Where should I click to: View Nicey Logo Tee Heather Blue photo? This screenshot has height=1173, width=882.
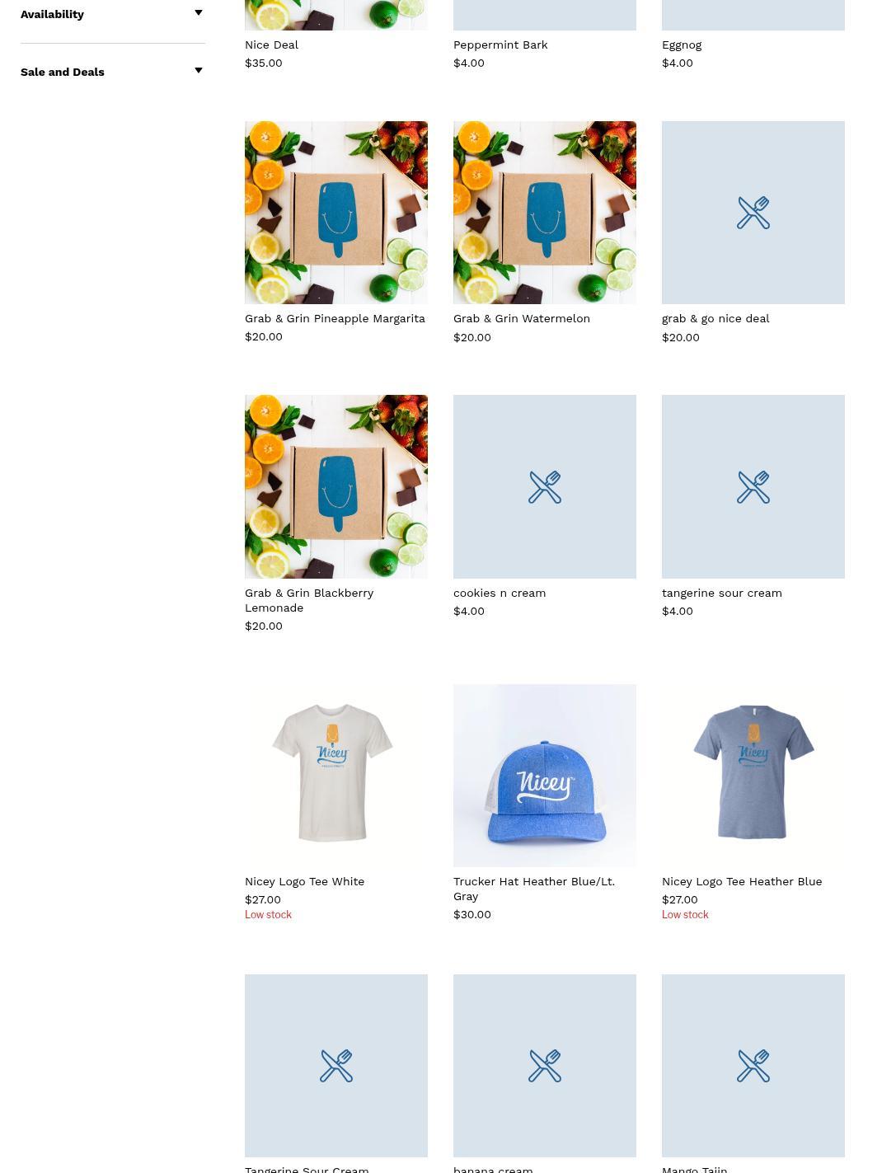point(753,776)
